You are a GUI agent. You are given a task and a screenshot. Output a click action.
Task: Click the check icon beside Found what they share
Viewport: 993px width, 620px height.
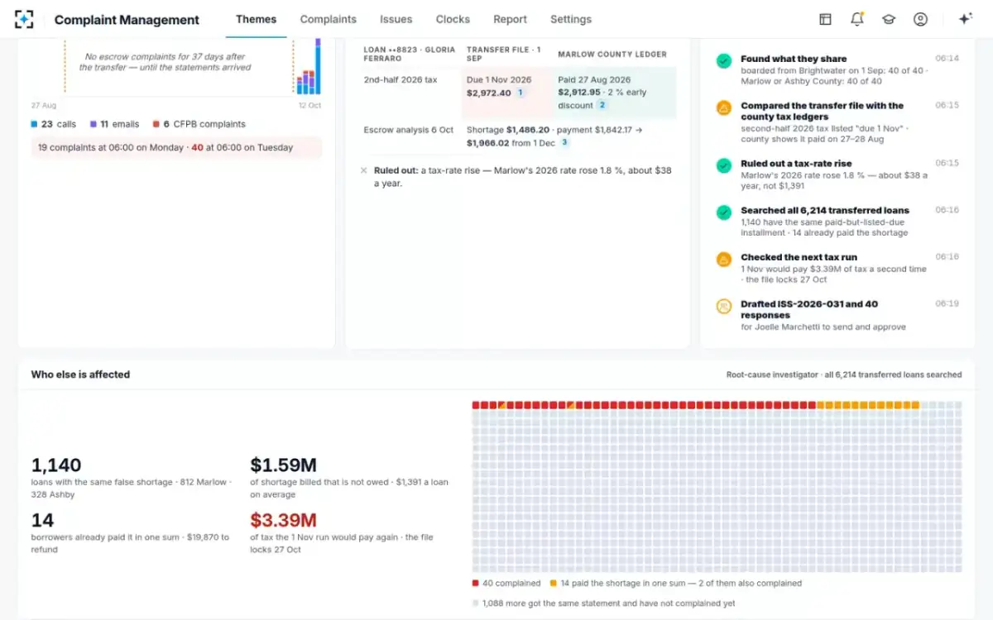(x=724, y=61)
